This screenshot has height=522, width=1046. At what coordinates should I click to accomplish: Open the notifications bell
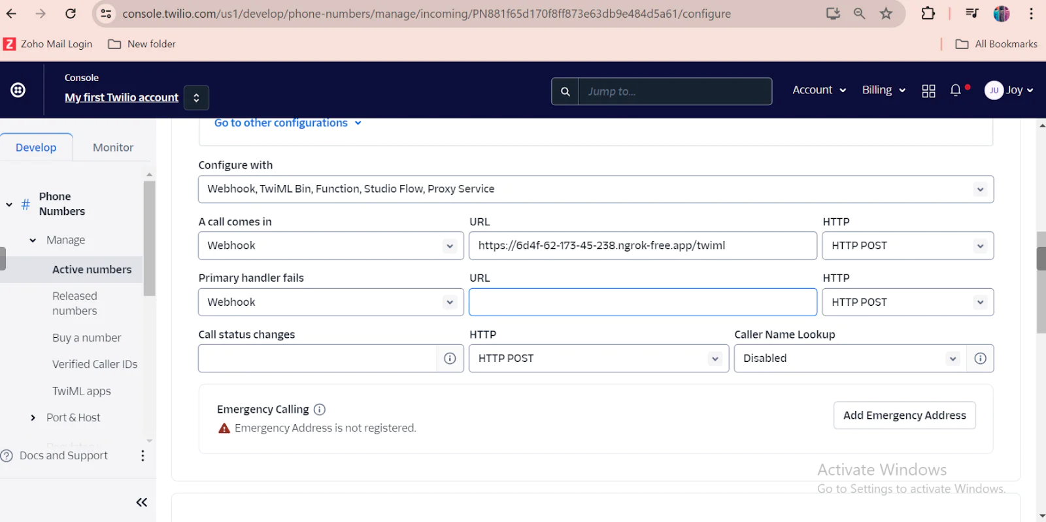coord(955,90)
